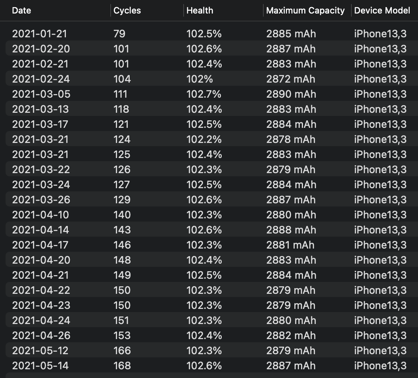Select the 2021-02-20 row
This screenshot has height=378, width=418.
pos(212,48)
